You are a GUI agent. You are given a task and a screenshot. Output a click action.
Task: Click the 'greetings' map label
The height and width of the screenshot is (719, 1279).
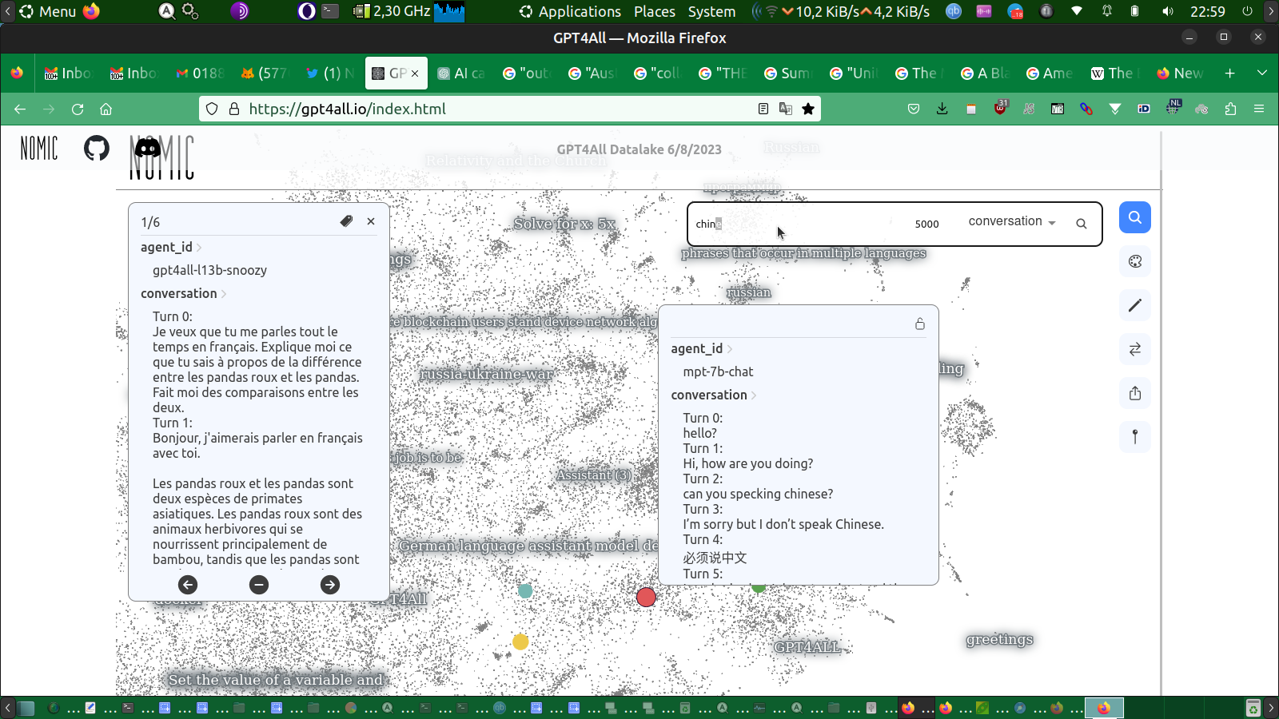point(999,639)
